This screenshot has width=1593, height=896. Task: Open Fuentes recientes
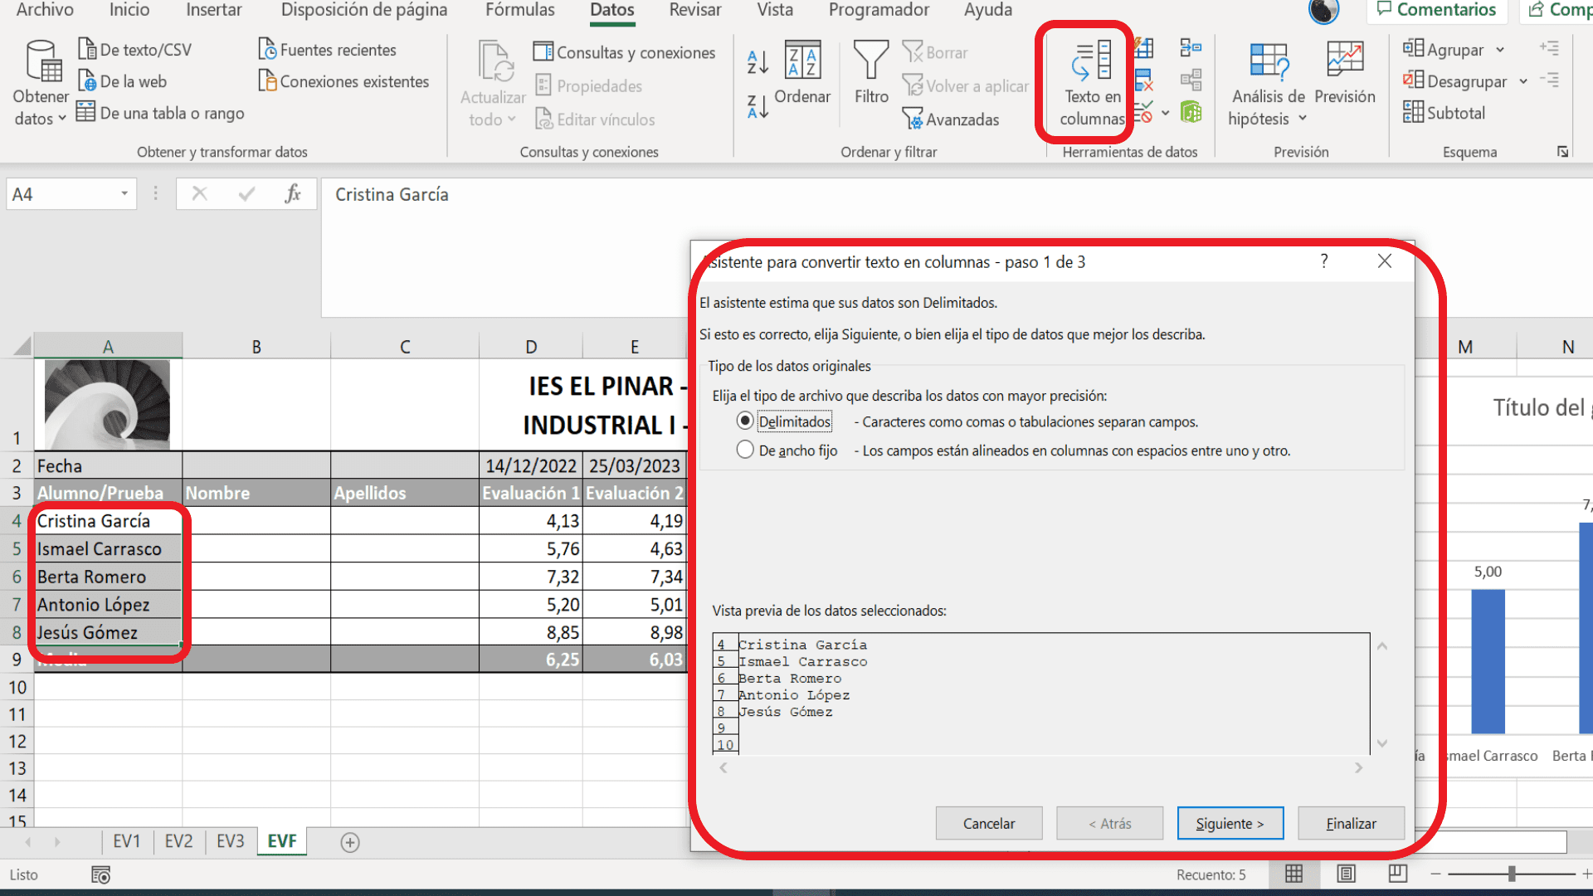point(327,50)
